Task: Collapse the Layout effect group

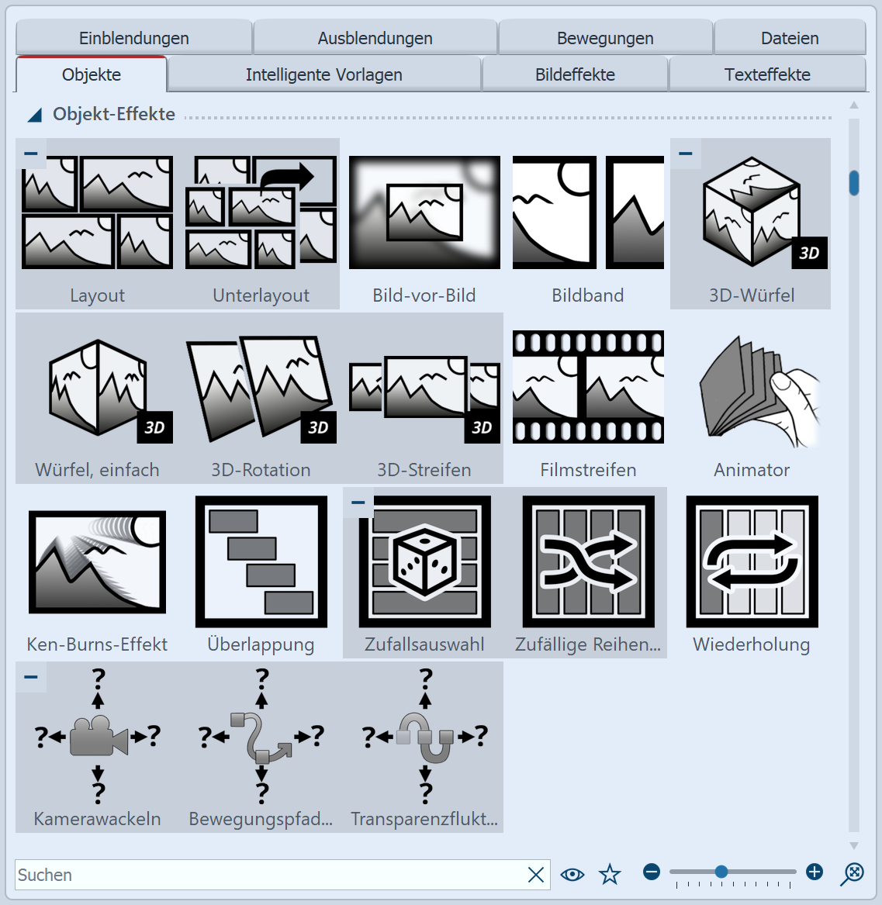Action: click(x=31, y=154)
